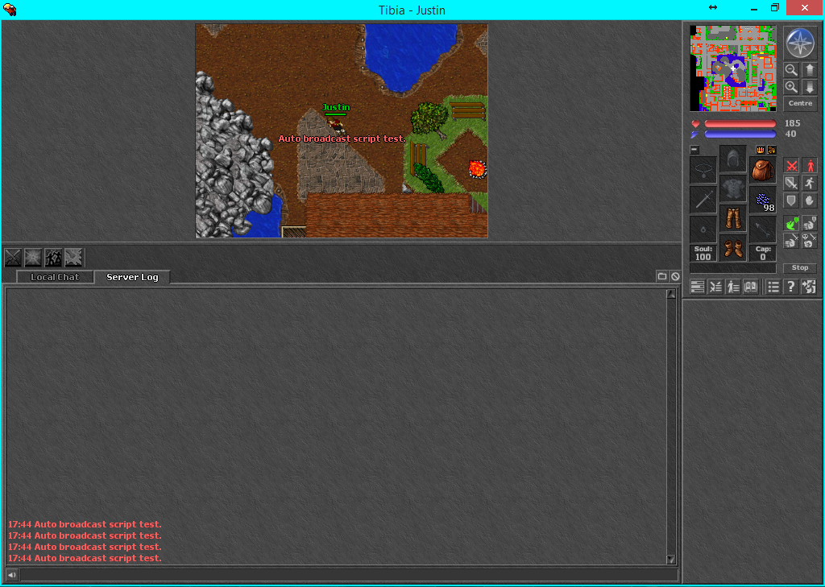
Task: Click chat scrollbar up arrow
Action: tap(671, 294)
